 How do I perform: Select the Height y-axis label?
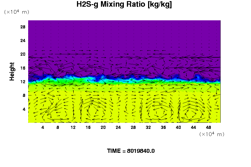(x=12, y=72)
